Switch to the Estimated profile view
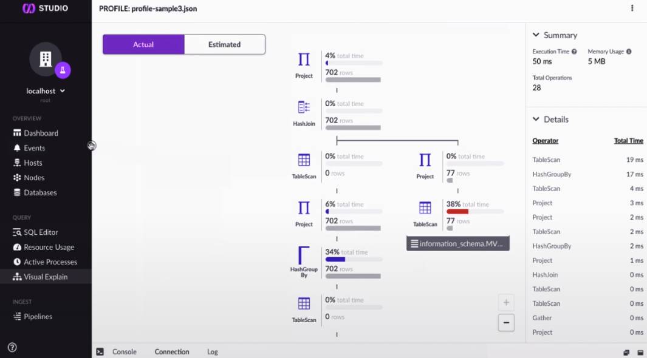 point(224,44)
